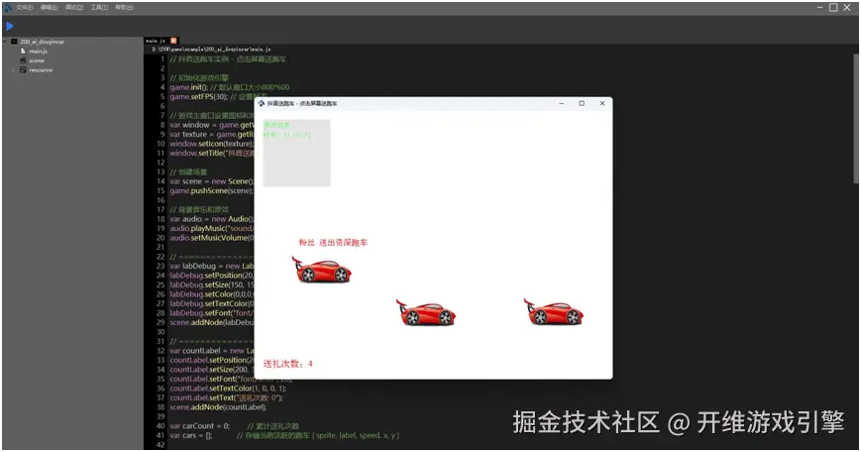Switch to the main.js editor tab
This screenshot has width=861, height=452.
click(x=156, y=41)
